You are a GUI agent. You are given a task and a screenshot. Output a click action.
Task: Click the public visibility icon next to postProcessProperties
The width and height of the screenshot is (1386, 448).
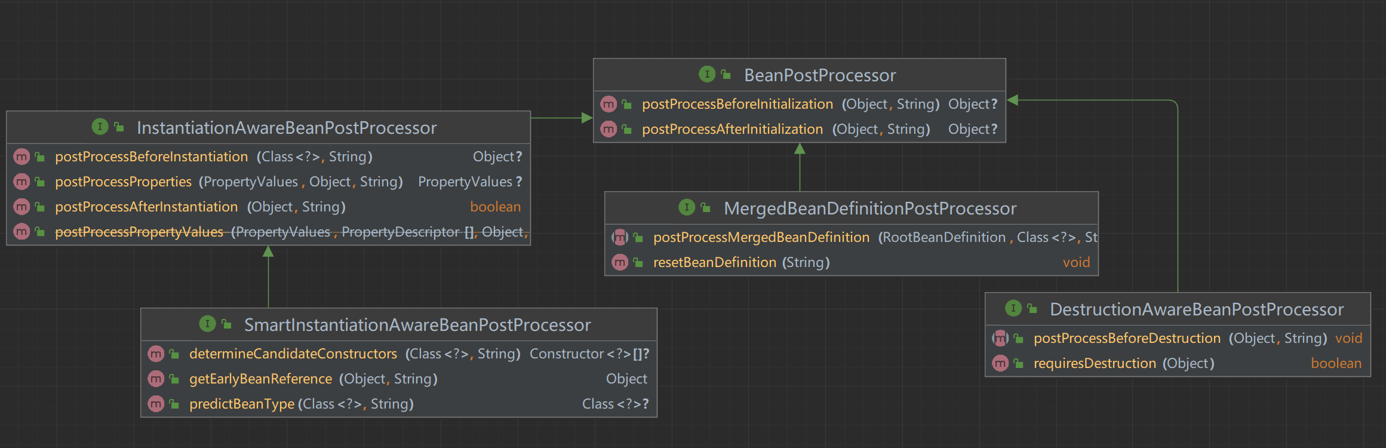click(x=40, y=182)
